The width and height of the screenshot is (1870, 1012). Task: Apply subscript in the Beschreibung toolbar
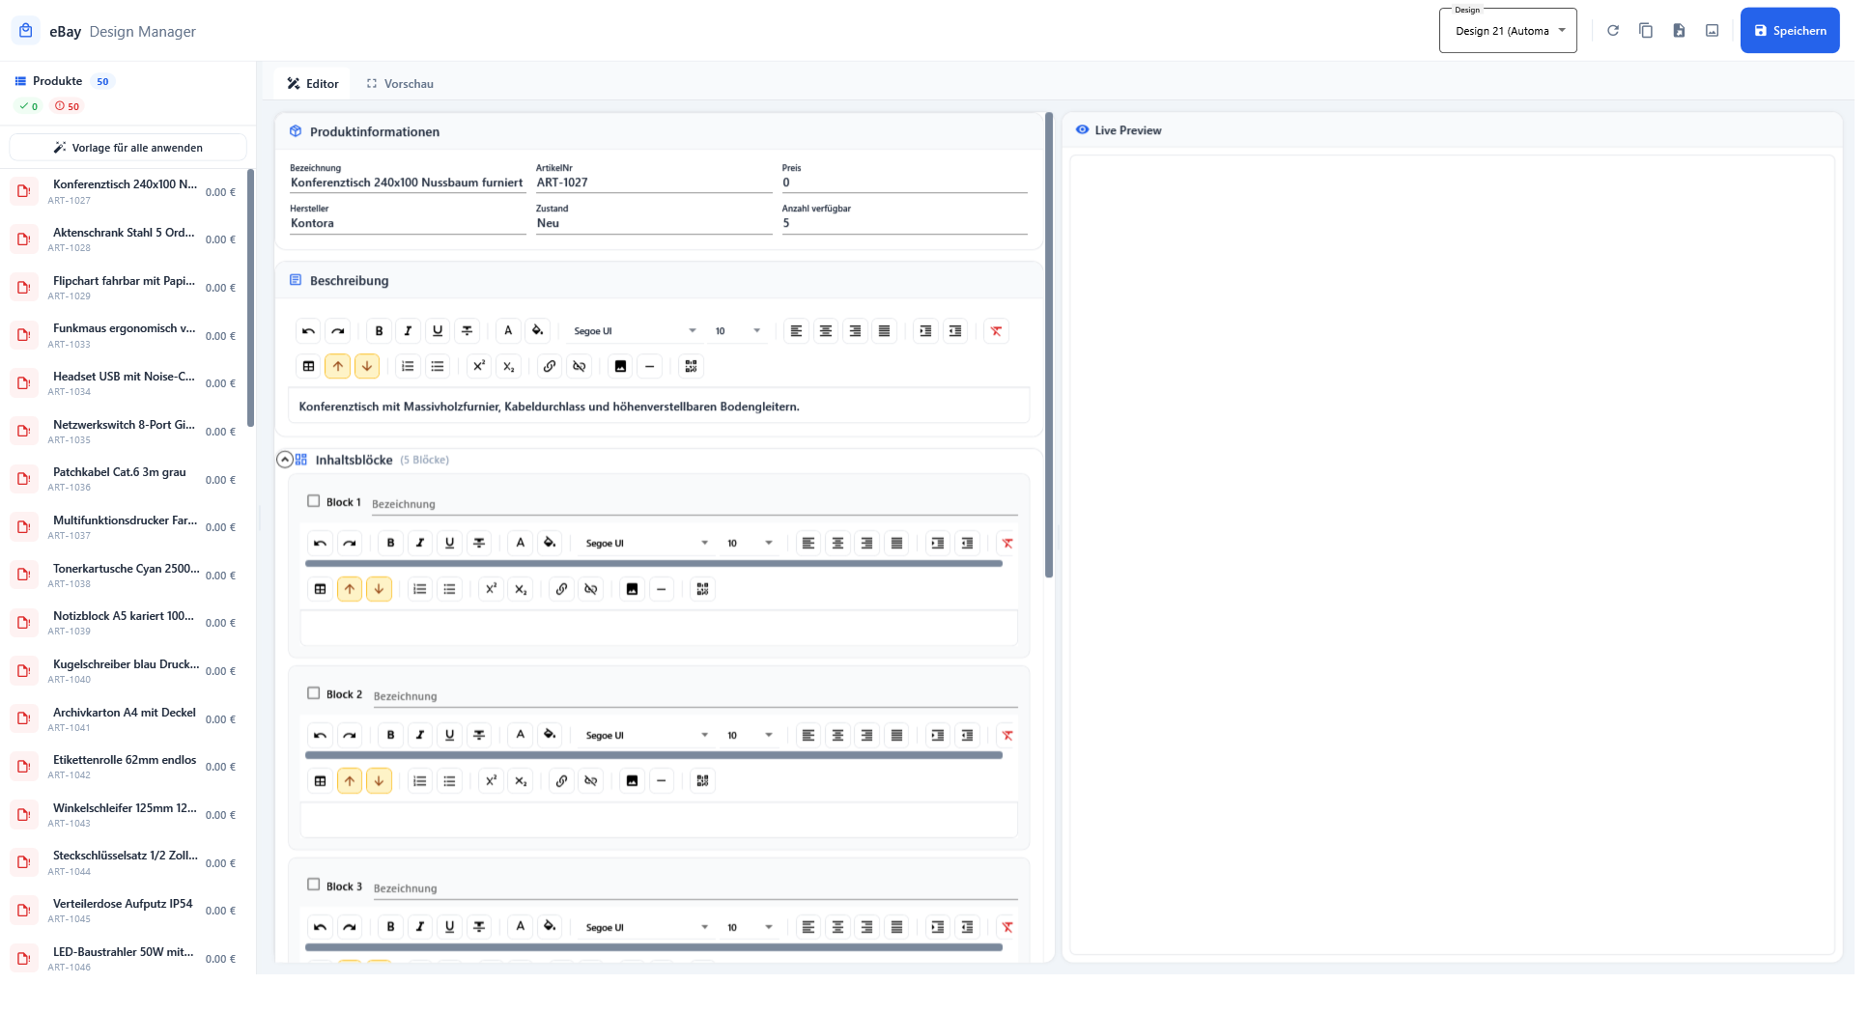coord(508,366)
